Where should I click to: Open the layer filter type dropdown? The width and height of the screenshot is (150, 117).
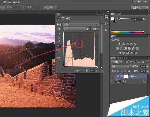pyautogui.click(x=116, y=62)
